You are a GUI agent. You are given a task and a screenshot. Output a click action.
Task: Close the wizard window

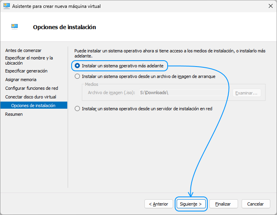[270, 6]
